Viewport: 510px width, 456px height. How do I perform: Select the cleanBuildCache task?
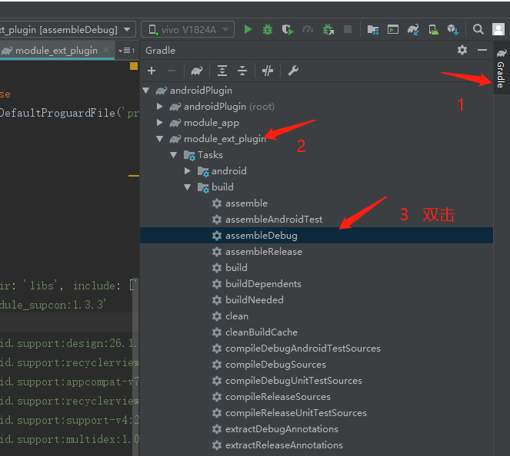262,332
